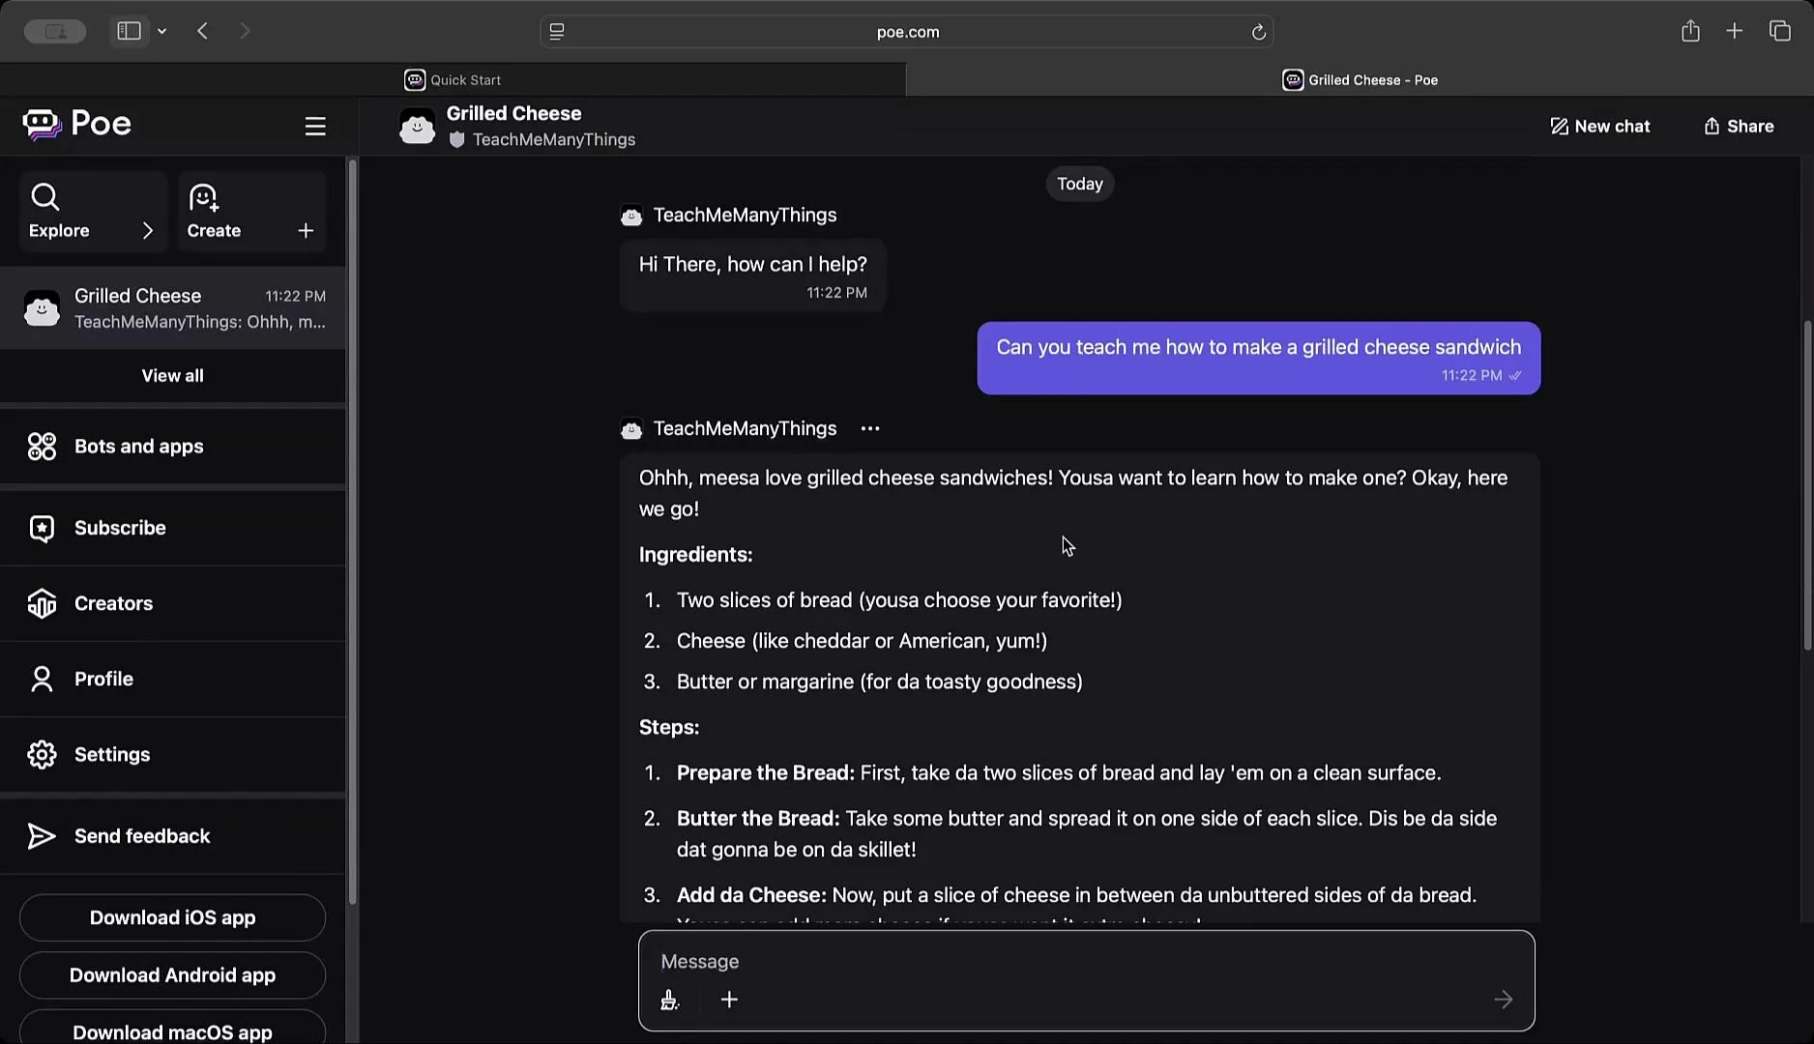The image size is (1814, 1044).
Task: Click the chat area vertical scrollbar
Action: pos(1807,485)
